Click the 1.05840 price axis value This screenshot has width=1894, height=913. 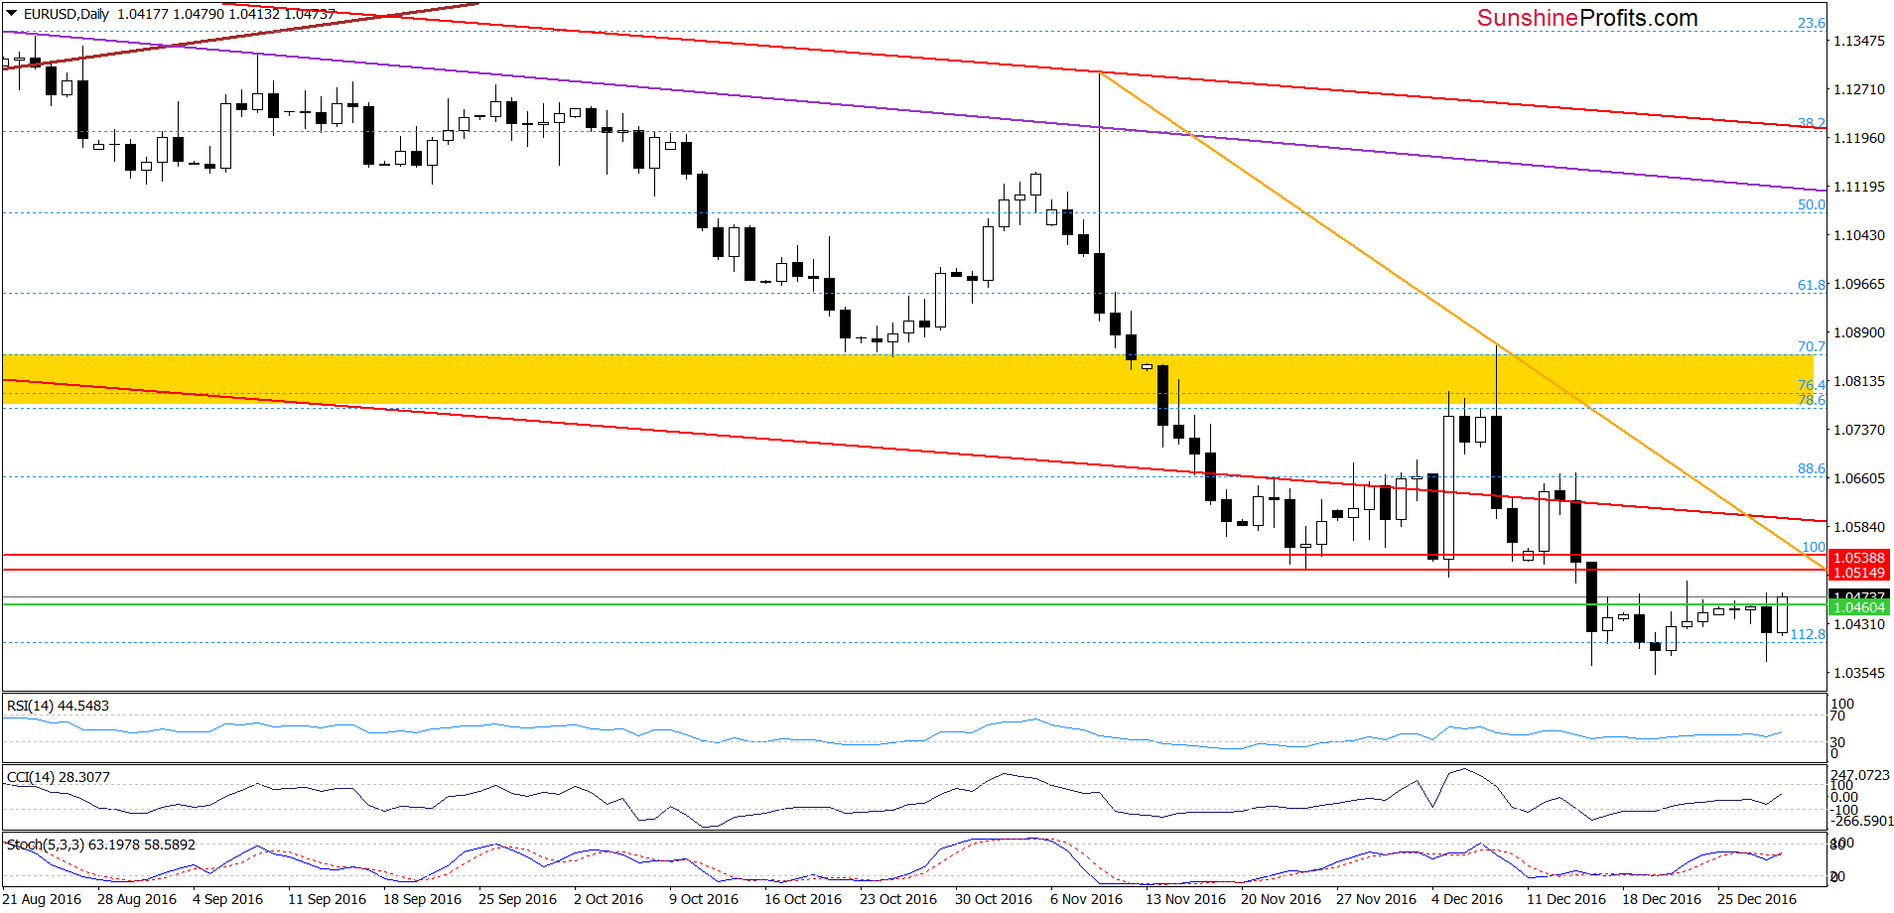point(1859,527)
